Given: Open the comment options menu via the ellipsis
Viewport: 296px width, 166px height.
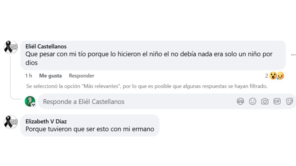Looking at the screenshot, I should tap(294, 55).
